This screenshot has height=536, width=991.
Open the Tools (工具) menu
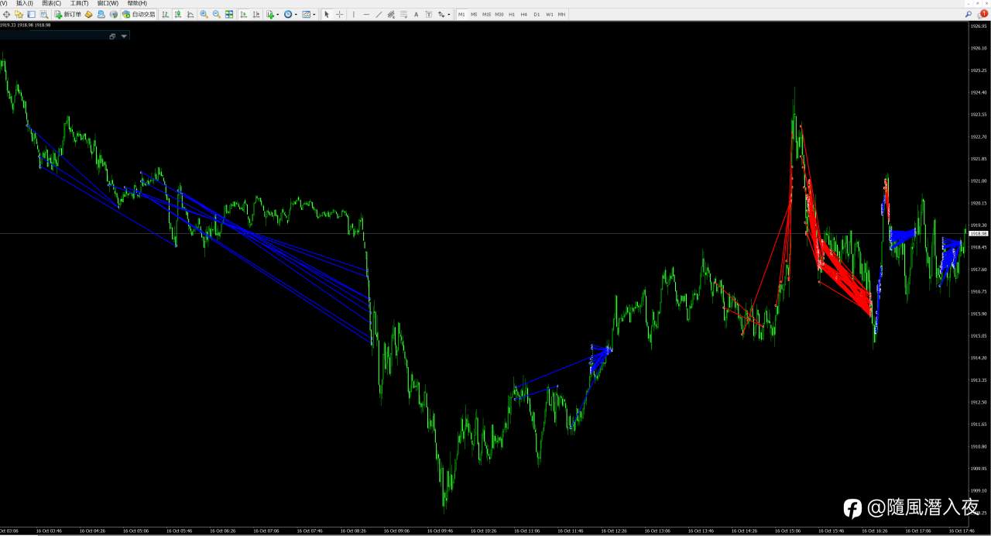[x=80, y=3]
